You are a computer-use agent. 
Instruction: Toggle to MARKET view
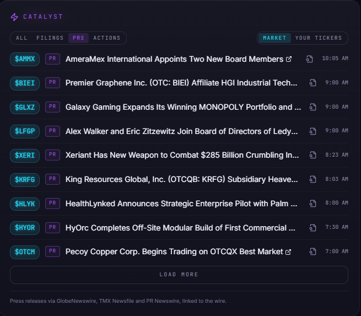[274, 38]
